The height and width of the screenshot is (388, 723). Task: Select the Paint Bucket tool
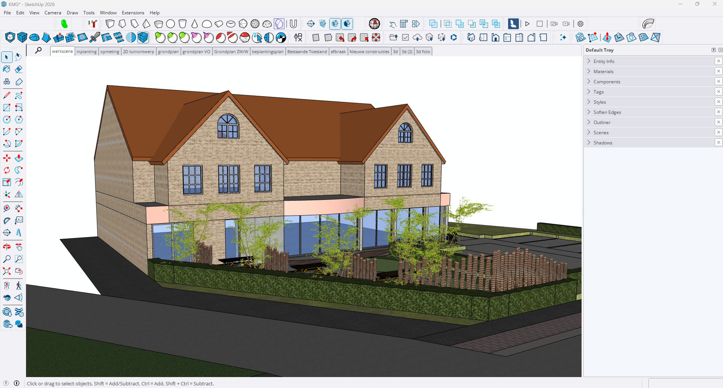click(7, 69)
